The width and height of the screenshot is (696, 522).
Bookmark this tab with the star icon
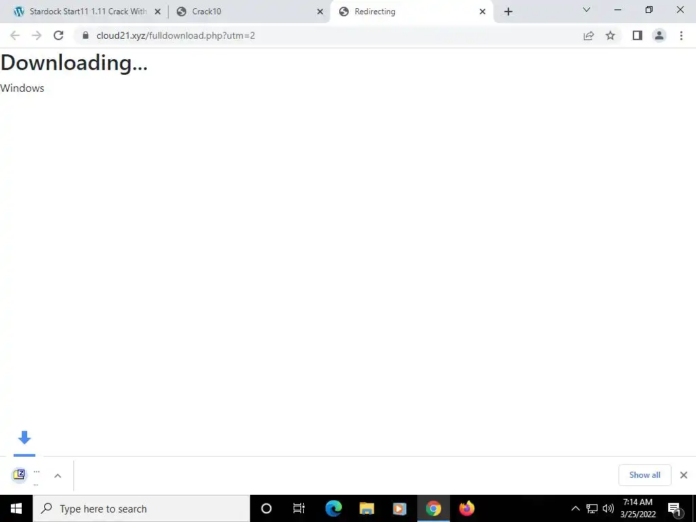pyautogui.click(x=610, y=35)
